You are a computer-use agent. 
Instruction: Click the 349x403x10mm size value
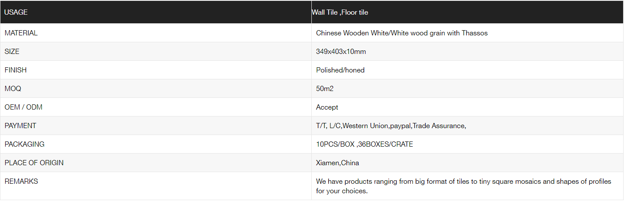(x=341, y=52)
